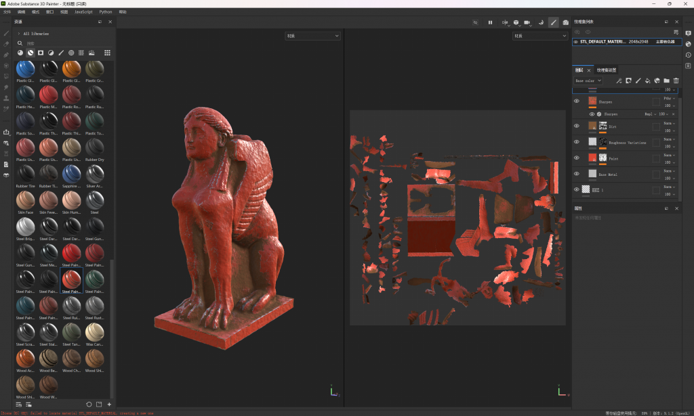This screenshot has height=416, width=694.
Task: Switch to the 纹理集设置 tab
Action: 607,70
